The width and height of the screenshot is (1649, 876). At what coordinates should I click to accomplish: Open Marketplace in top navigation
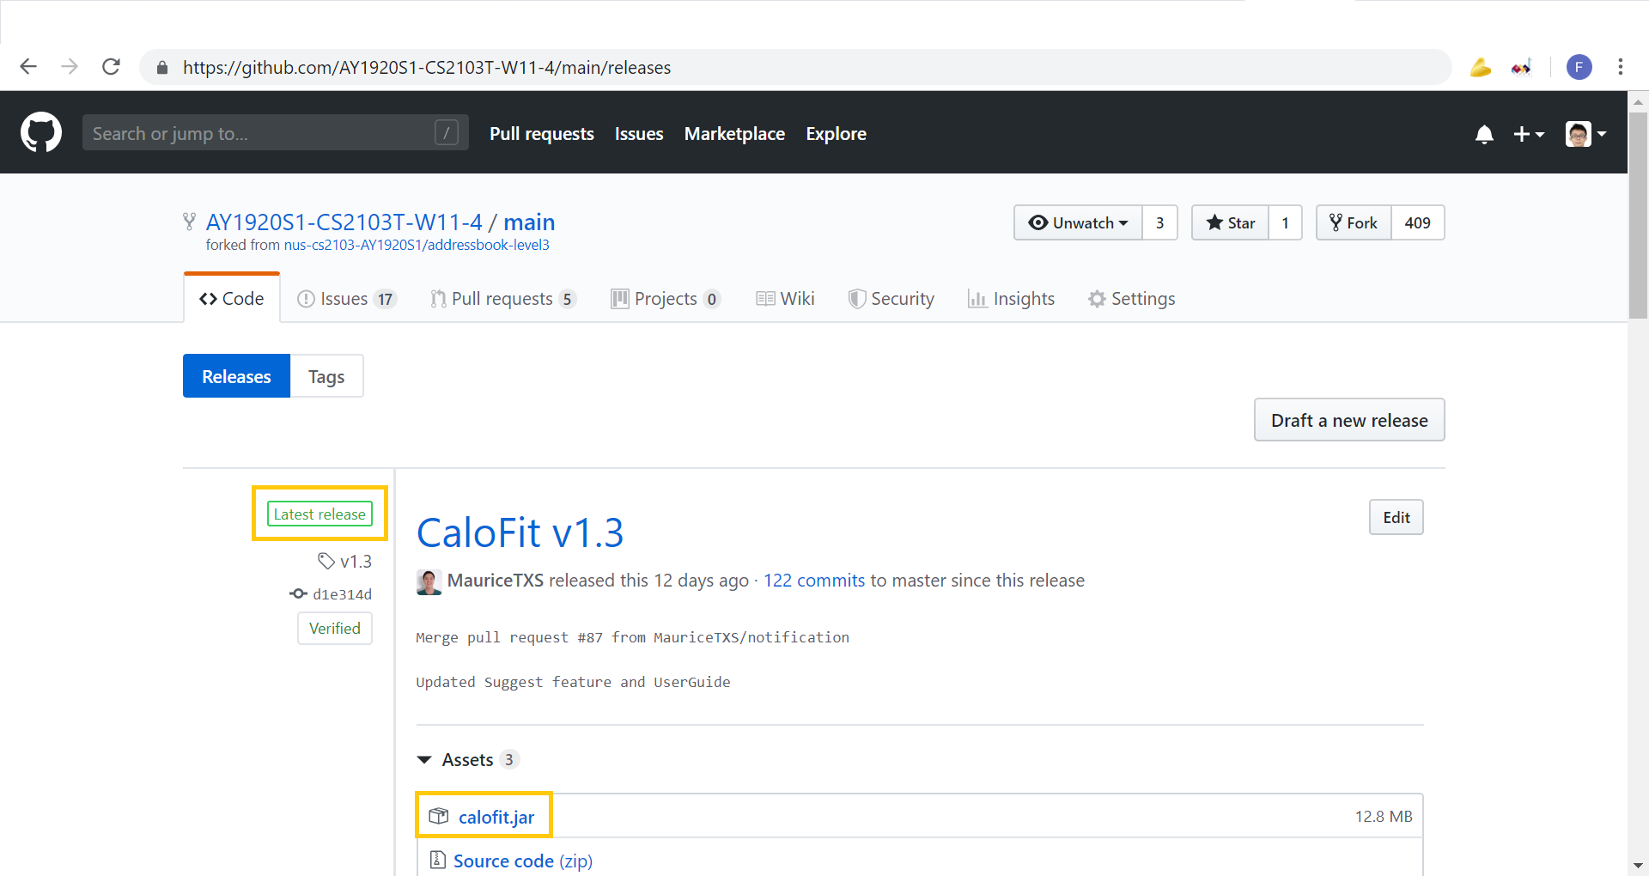pos(734,134)
